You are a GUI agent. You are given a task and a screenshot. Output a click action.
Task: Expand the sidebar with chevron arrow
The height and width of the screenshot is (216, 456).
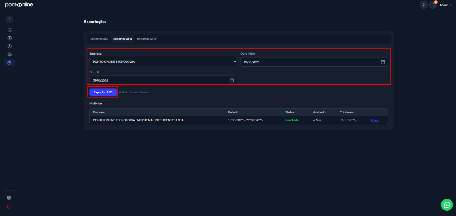(x=9, y=19)
